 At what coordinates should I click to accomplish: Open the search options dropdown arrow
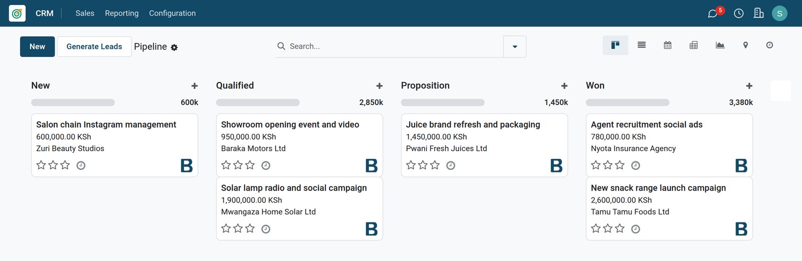pos(515,46)
